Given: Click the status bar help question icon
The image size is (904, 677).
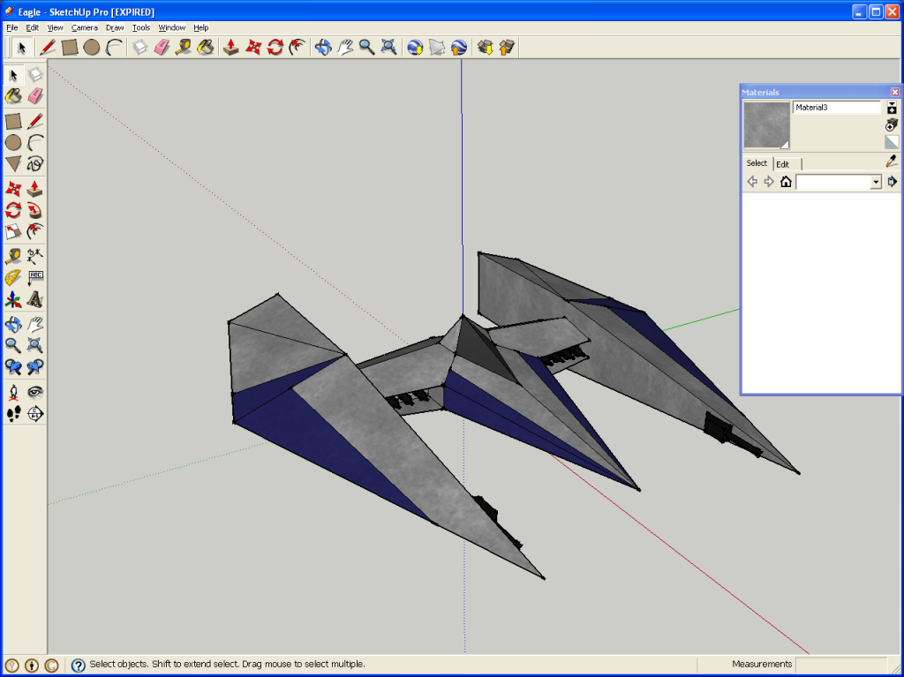Looking at the screenshot, I should point(79,665).
